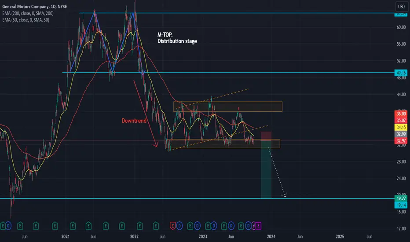
Task: Click the 2021 time axis label
Action: pos(66,237)
